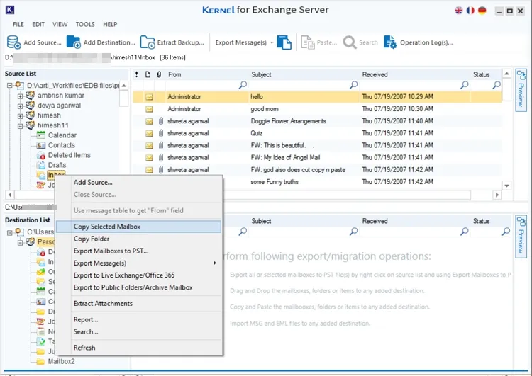Select the Drafts folder
The image size is (532, 376).
click(57, 165)
